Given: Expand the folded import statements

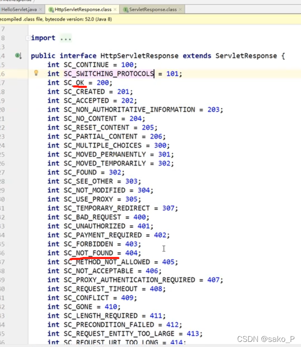Looking at the screenshot, I should click(x=28, y=38).
